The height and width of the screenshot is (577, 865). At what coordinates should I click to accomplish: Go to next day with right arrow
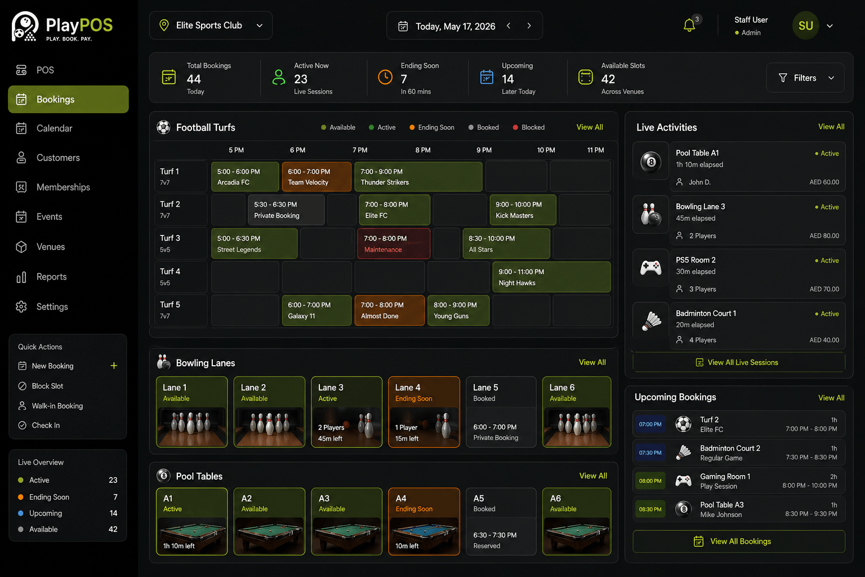click(529, 26)
